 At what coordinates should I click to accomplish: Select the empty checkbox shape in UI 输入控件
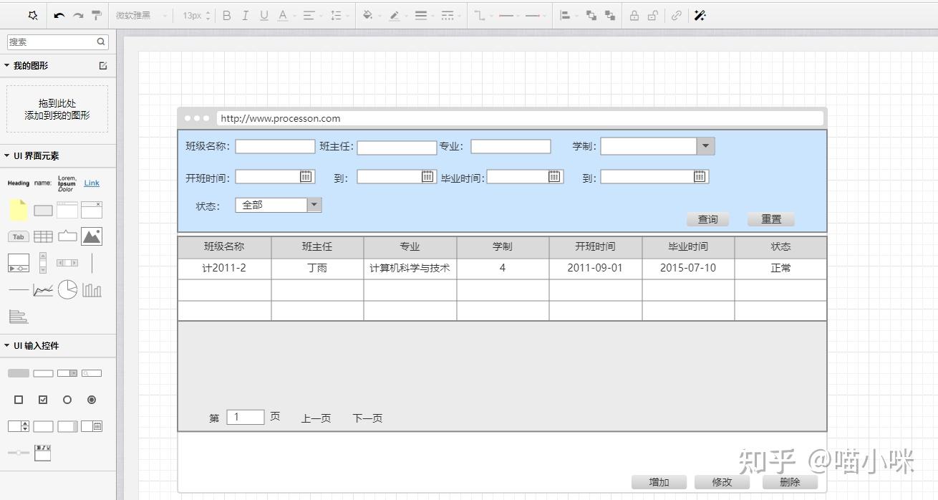pos(19,400)
